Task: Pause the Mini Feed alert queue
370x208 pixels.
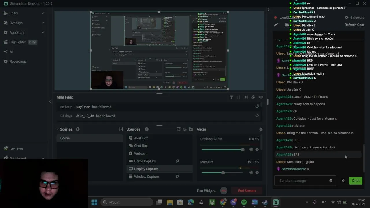Action: click(239, 97)
